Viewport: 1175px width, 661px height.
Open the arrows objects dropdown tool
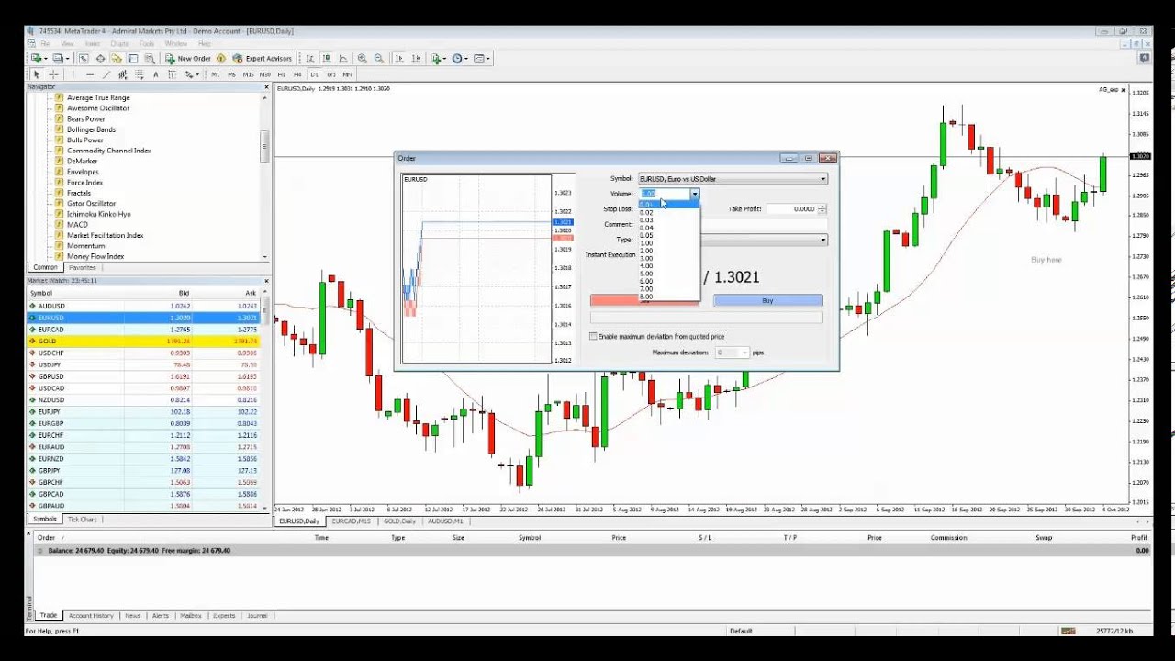tap(192, 74)
